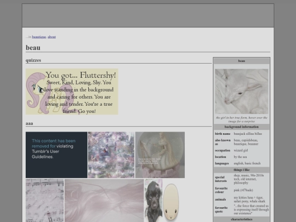Click the 'also known as' label
The width and height of the screenshot is (296, 222).
tap(223, 142)
